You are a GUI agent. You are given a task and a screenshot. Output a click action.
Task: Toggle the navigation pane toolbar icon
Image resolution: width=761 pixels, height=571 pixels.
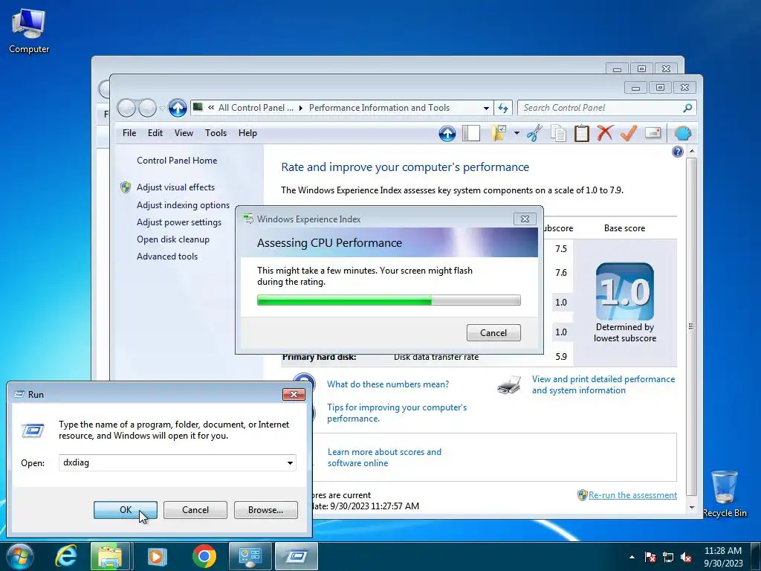(x=470, y=133)
